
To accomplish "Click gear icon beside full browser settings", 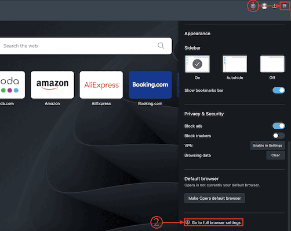I will click(x=187, y=222).
